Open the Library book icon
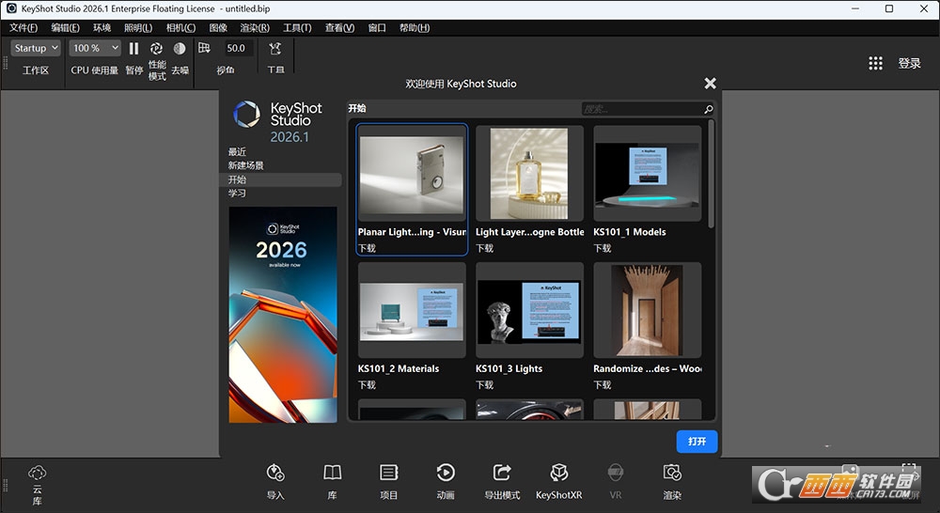The width and height of the screenshot is (940, 513). point(332,473)
